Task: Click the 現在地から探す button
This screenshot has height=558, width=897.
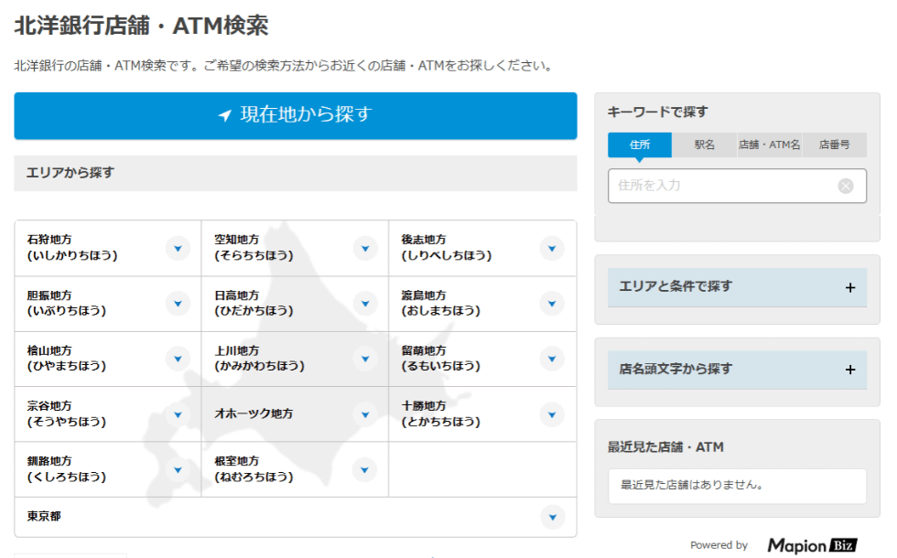Action: [295, 115]
